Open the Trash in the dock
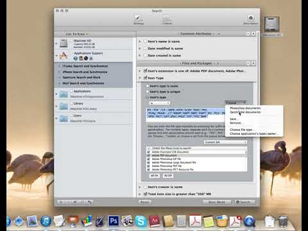This screenshot has width=308, height=231. [x=283, y=221]
